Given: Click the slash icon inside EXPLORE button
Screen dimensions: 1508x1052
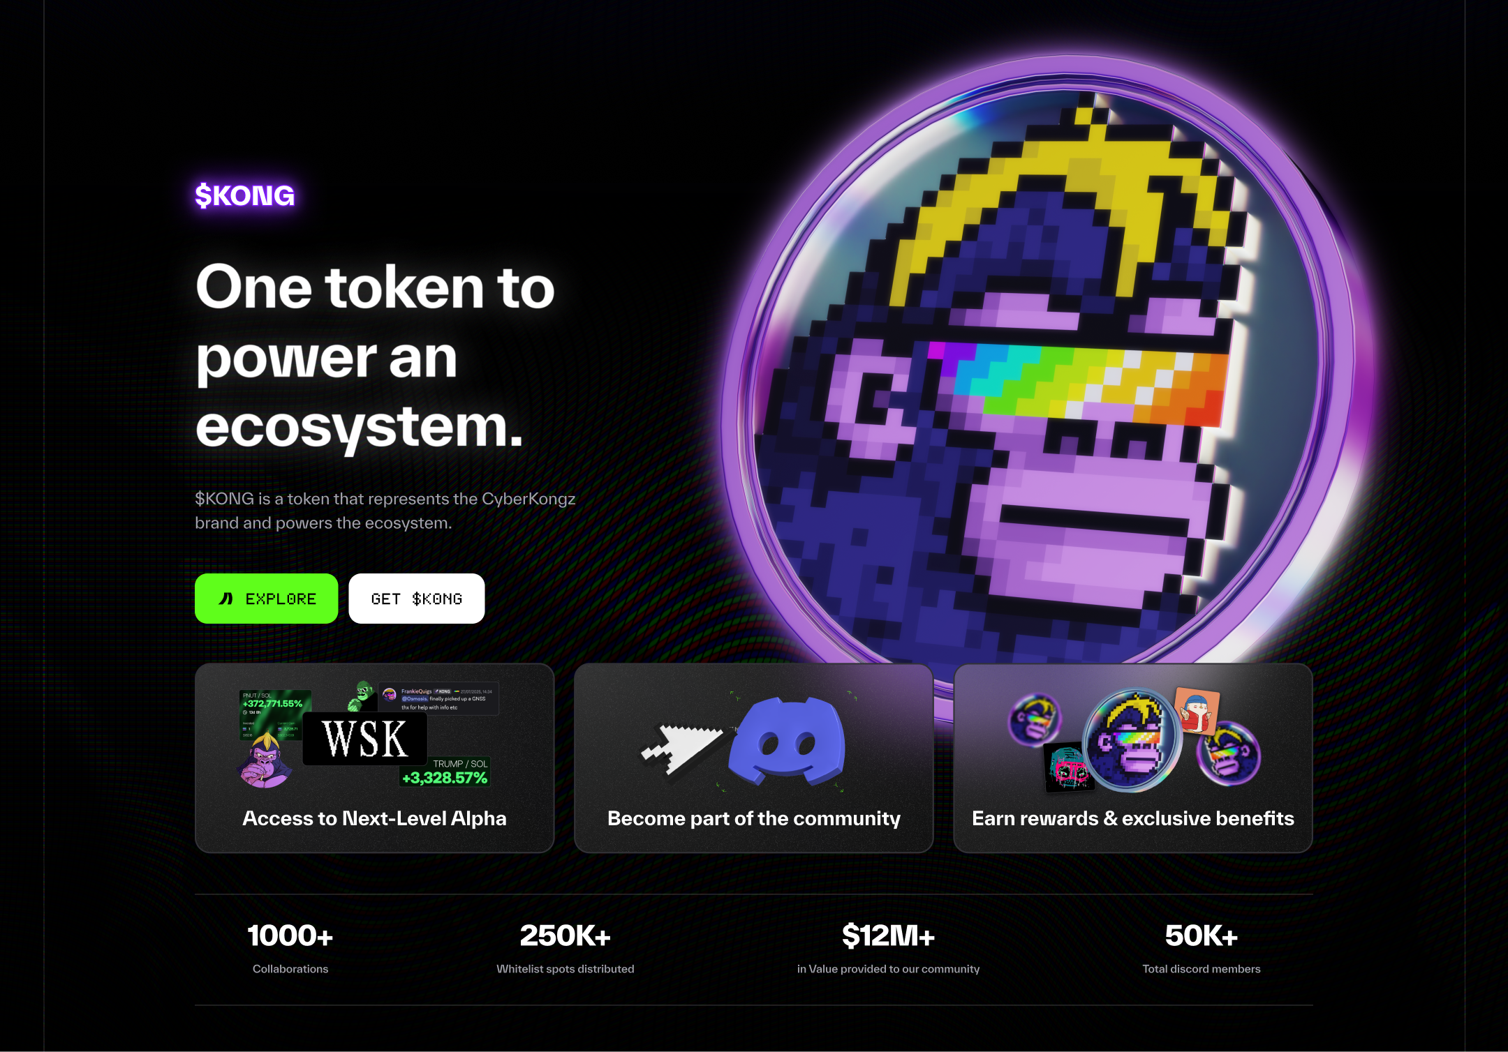Looking at the screenshot, I should point(226,599).
